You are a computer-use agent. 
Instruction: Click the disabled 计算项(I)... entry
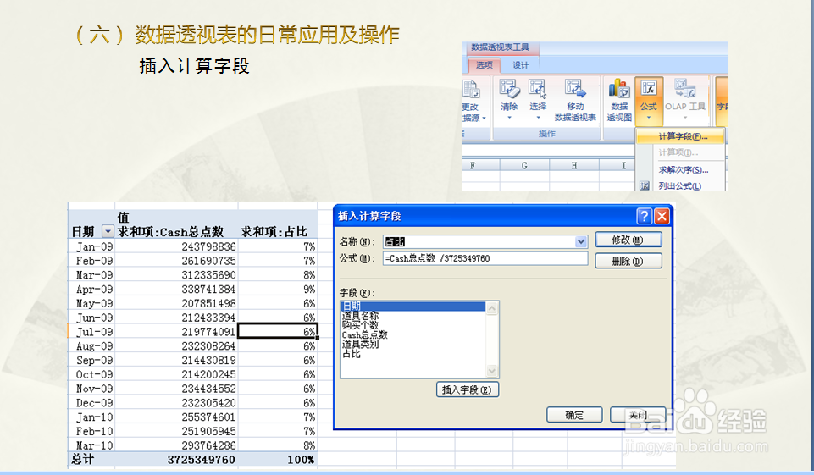(x=680, y=152)
